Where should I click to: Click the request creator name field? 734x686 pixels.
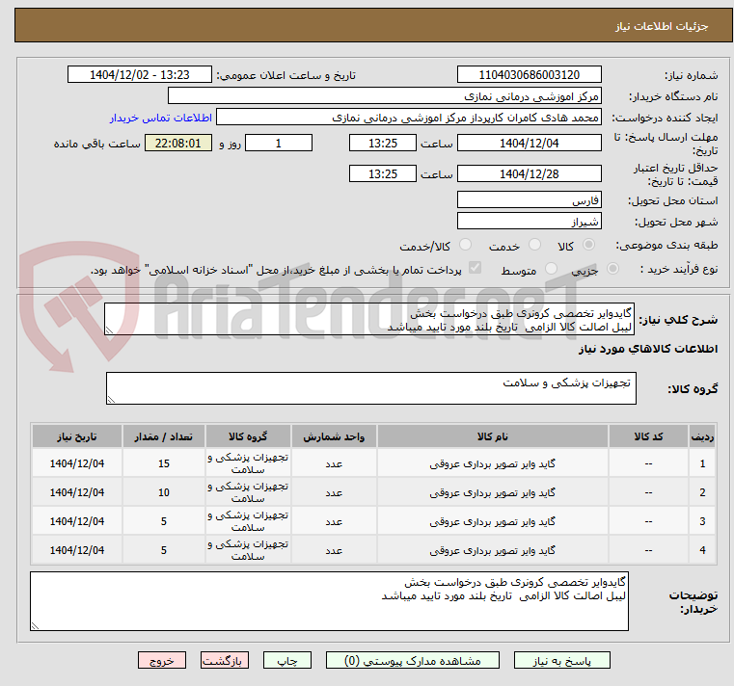point(409,118)
